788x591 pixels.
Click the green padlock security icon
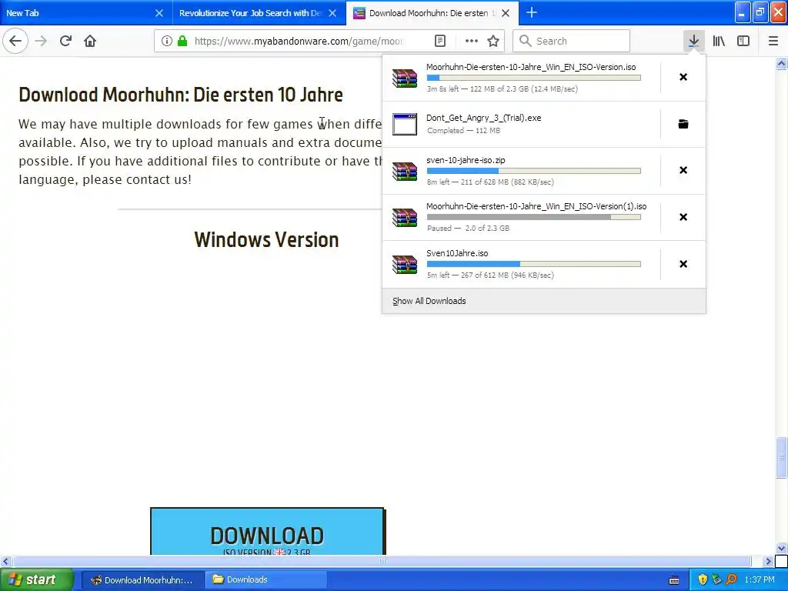pos(182,41)
